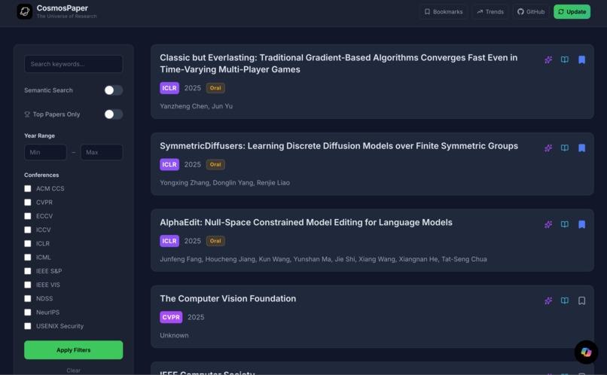This screenshot has width=607, height=375.
Task: Click Oral badge on SymmetricDiffusers paper
Action: click(215, 164)
